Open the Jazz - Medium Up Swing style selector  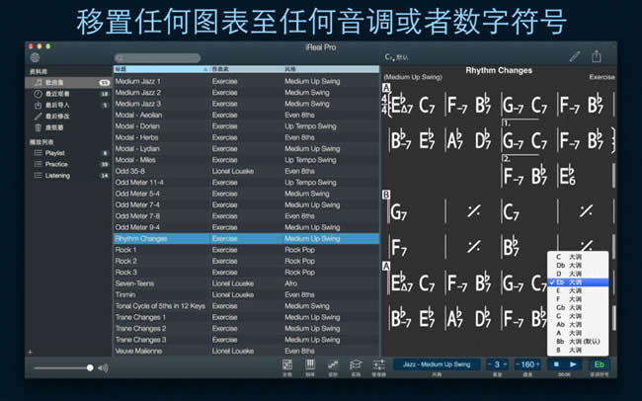(437, 364)
